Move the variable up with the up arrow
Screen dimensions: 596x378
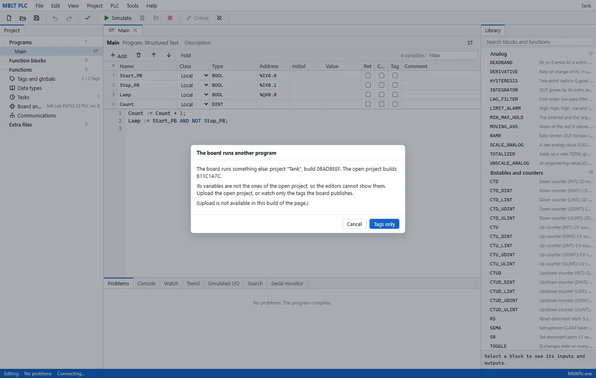[x=154, y=55]
